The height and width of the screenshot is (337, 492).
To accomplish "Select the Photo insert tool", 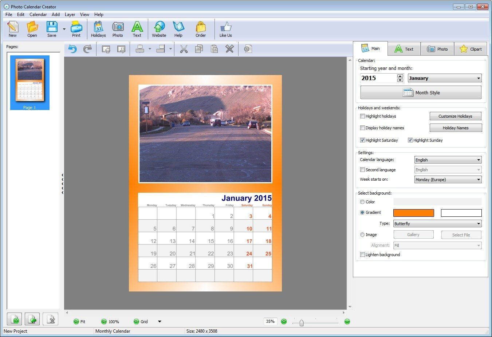I will click(118, 29).
